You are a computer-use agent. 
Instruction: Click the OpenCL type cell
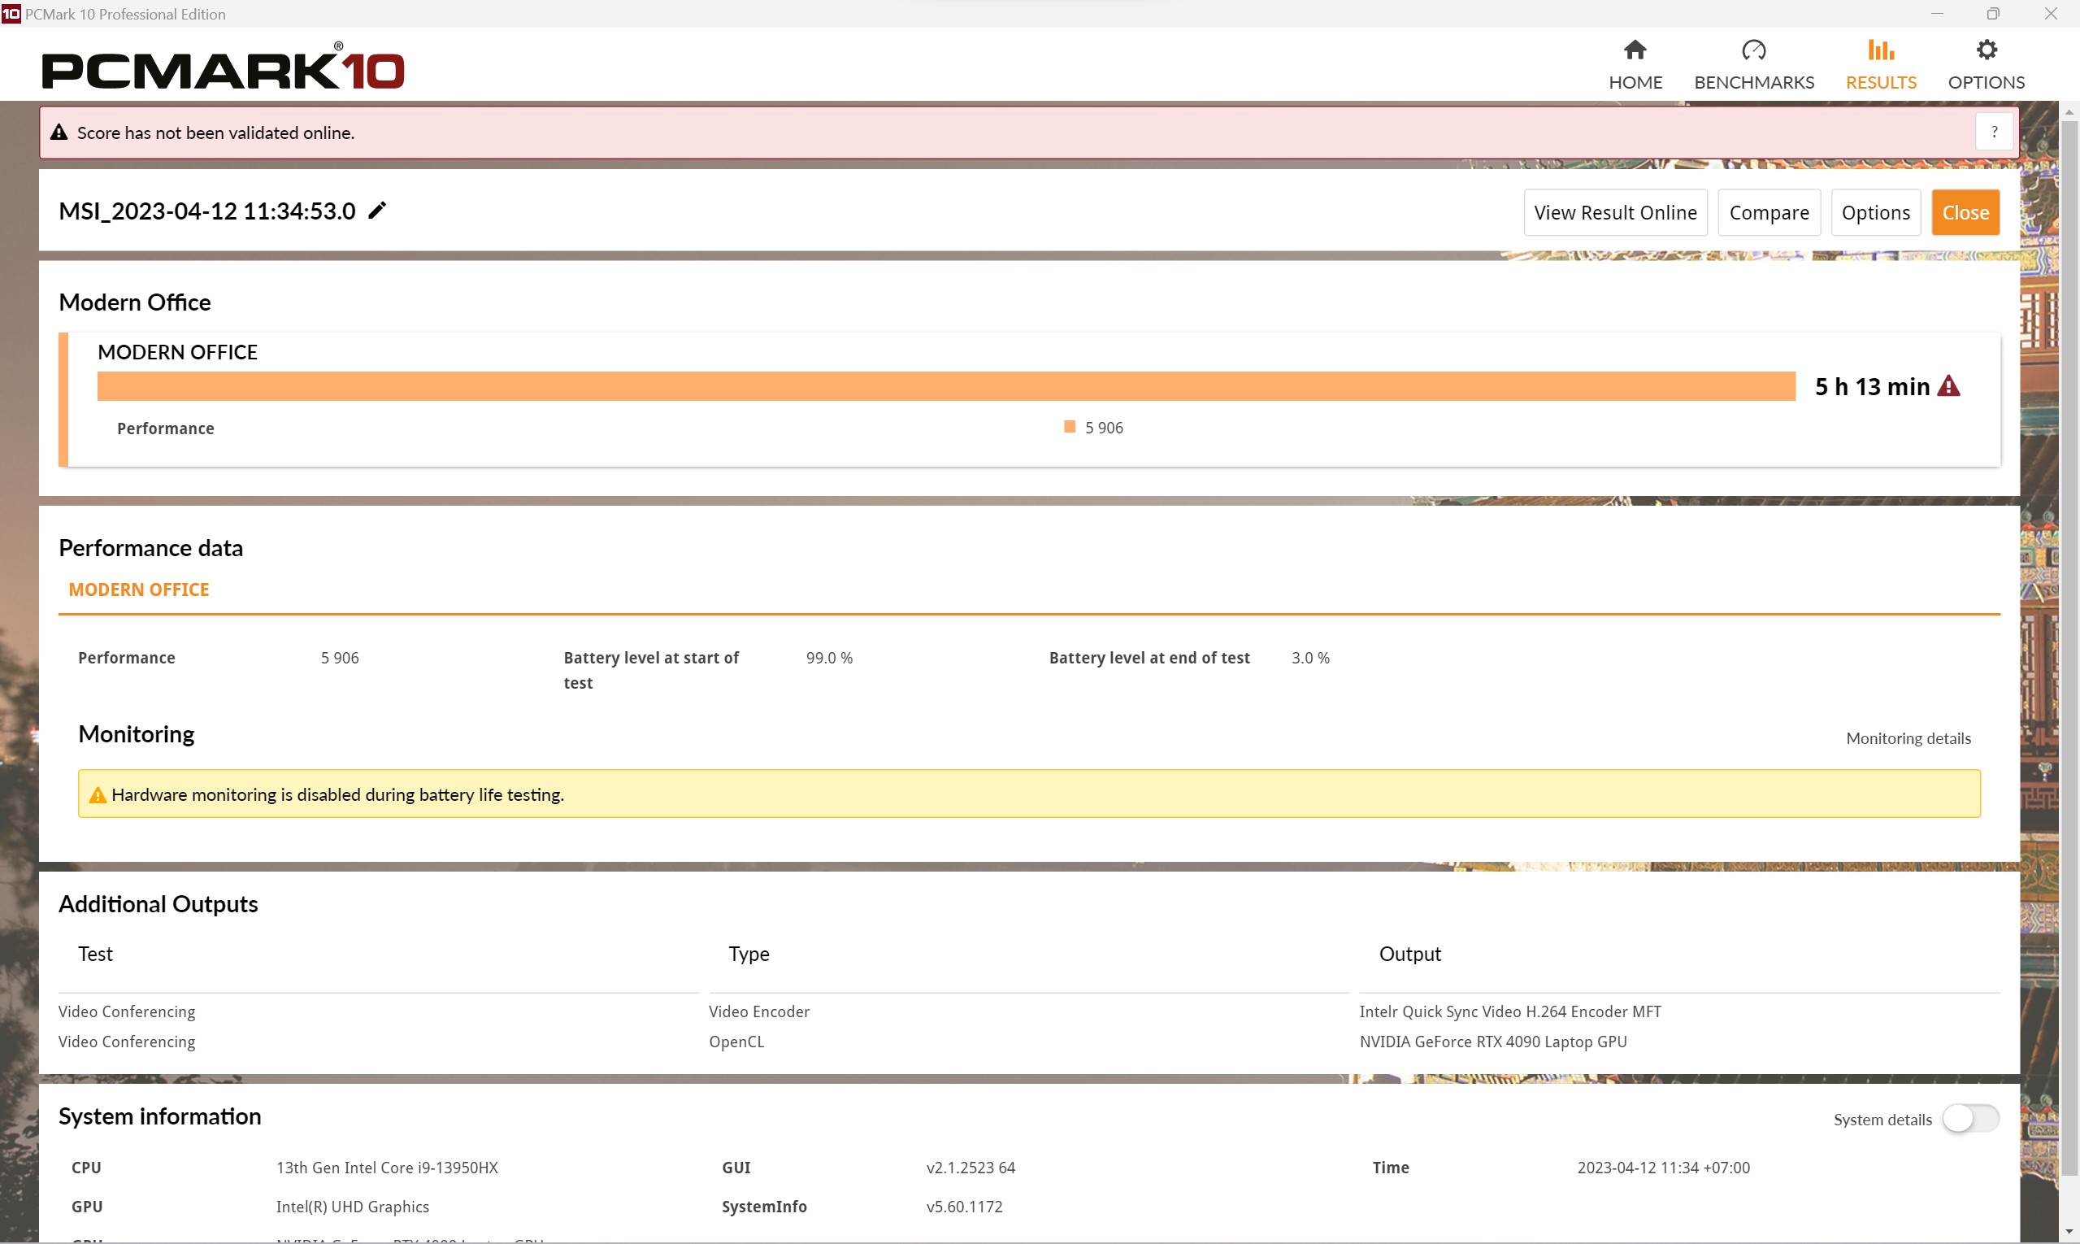click(736, 1042)
